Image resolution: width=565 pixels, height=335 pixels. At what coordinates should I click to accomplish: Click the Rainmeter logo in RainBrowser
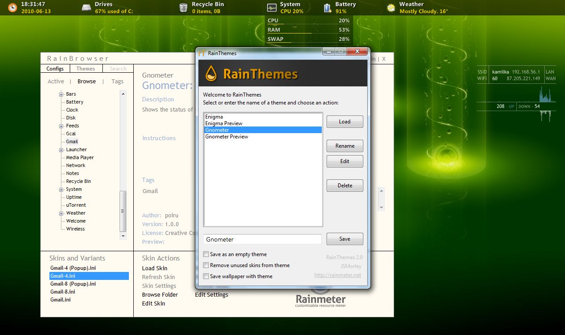[x=320, y=298]
